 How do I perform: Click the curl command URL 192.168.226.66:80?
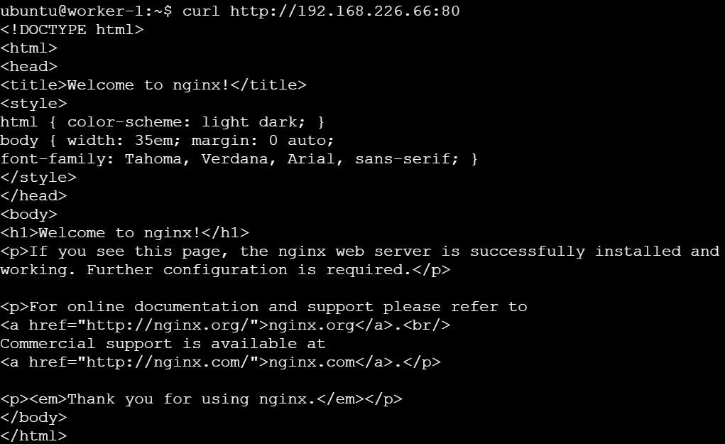tap(345, 11)
